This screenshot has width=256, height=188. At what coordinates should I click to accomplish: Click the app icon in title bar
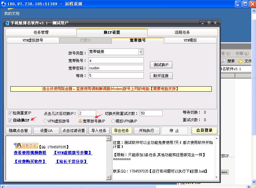point(7,23)
